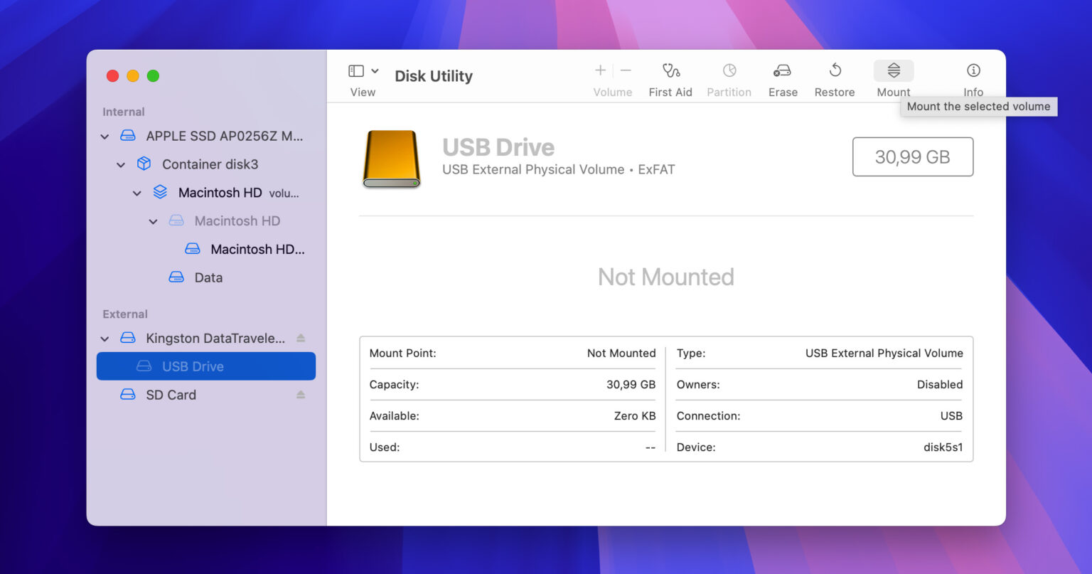
Task: Select the Data volume in the sidebar
Action: click(208, 277)
